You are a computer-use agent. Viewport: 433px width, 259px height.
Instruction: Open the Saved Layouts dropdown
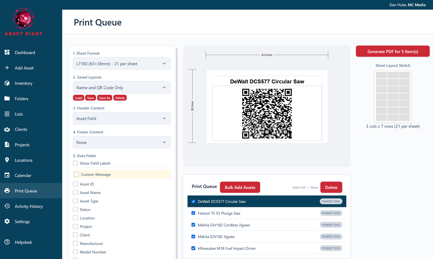[x=122, y=88]
